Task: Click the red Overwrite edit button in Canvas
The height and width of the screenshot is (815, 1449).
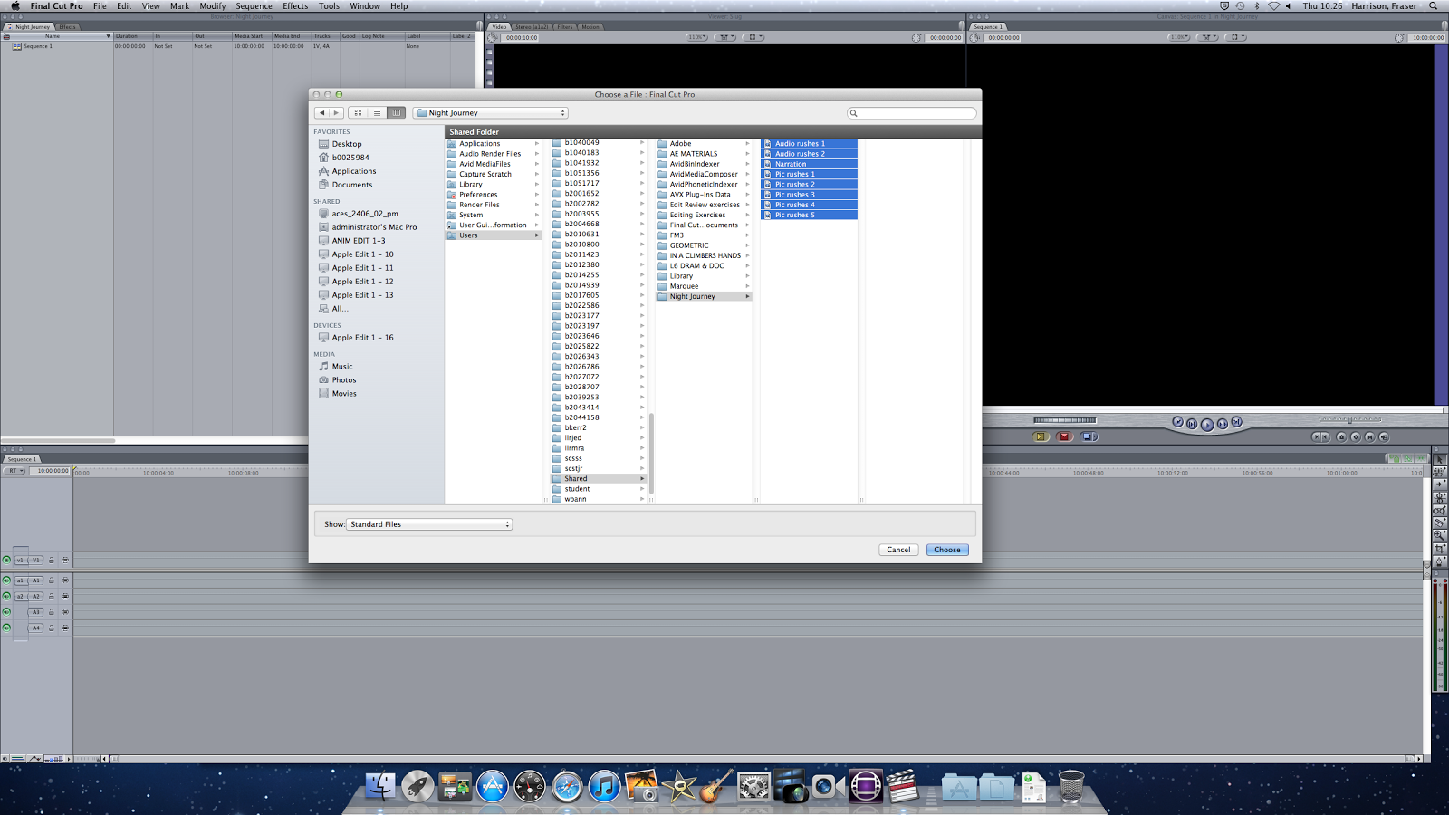Action: (x=1064, y=436)
